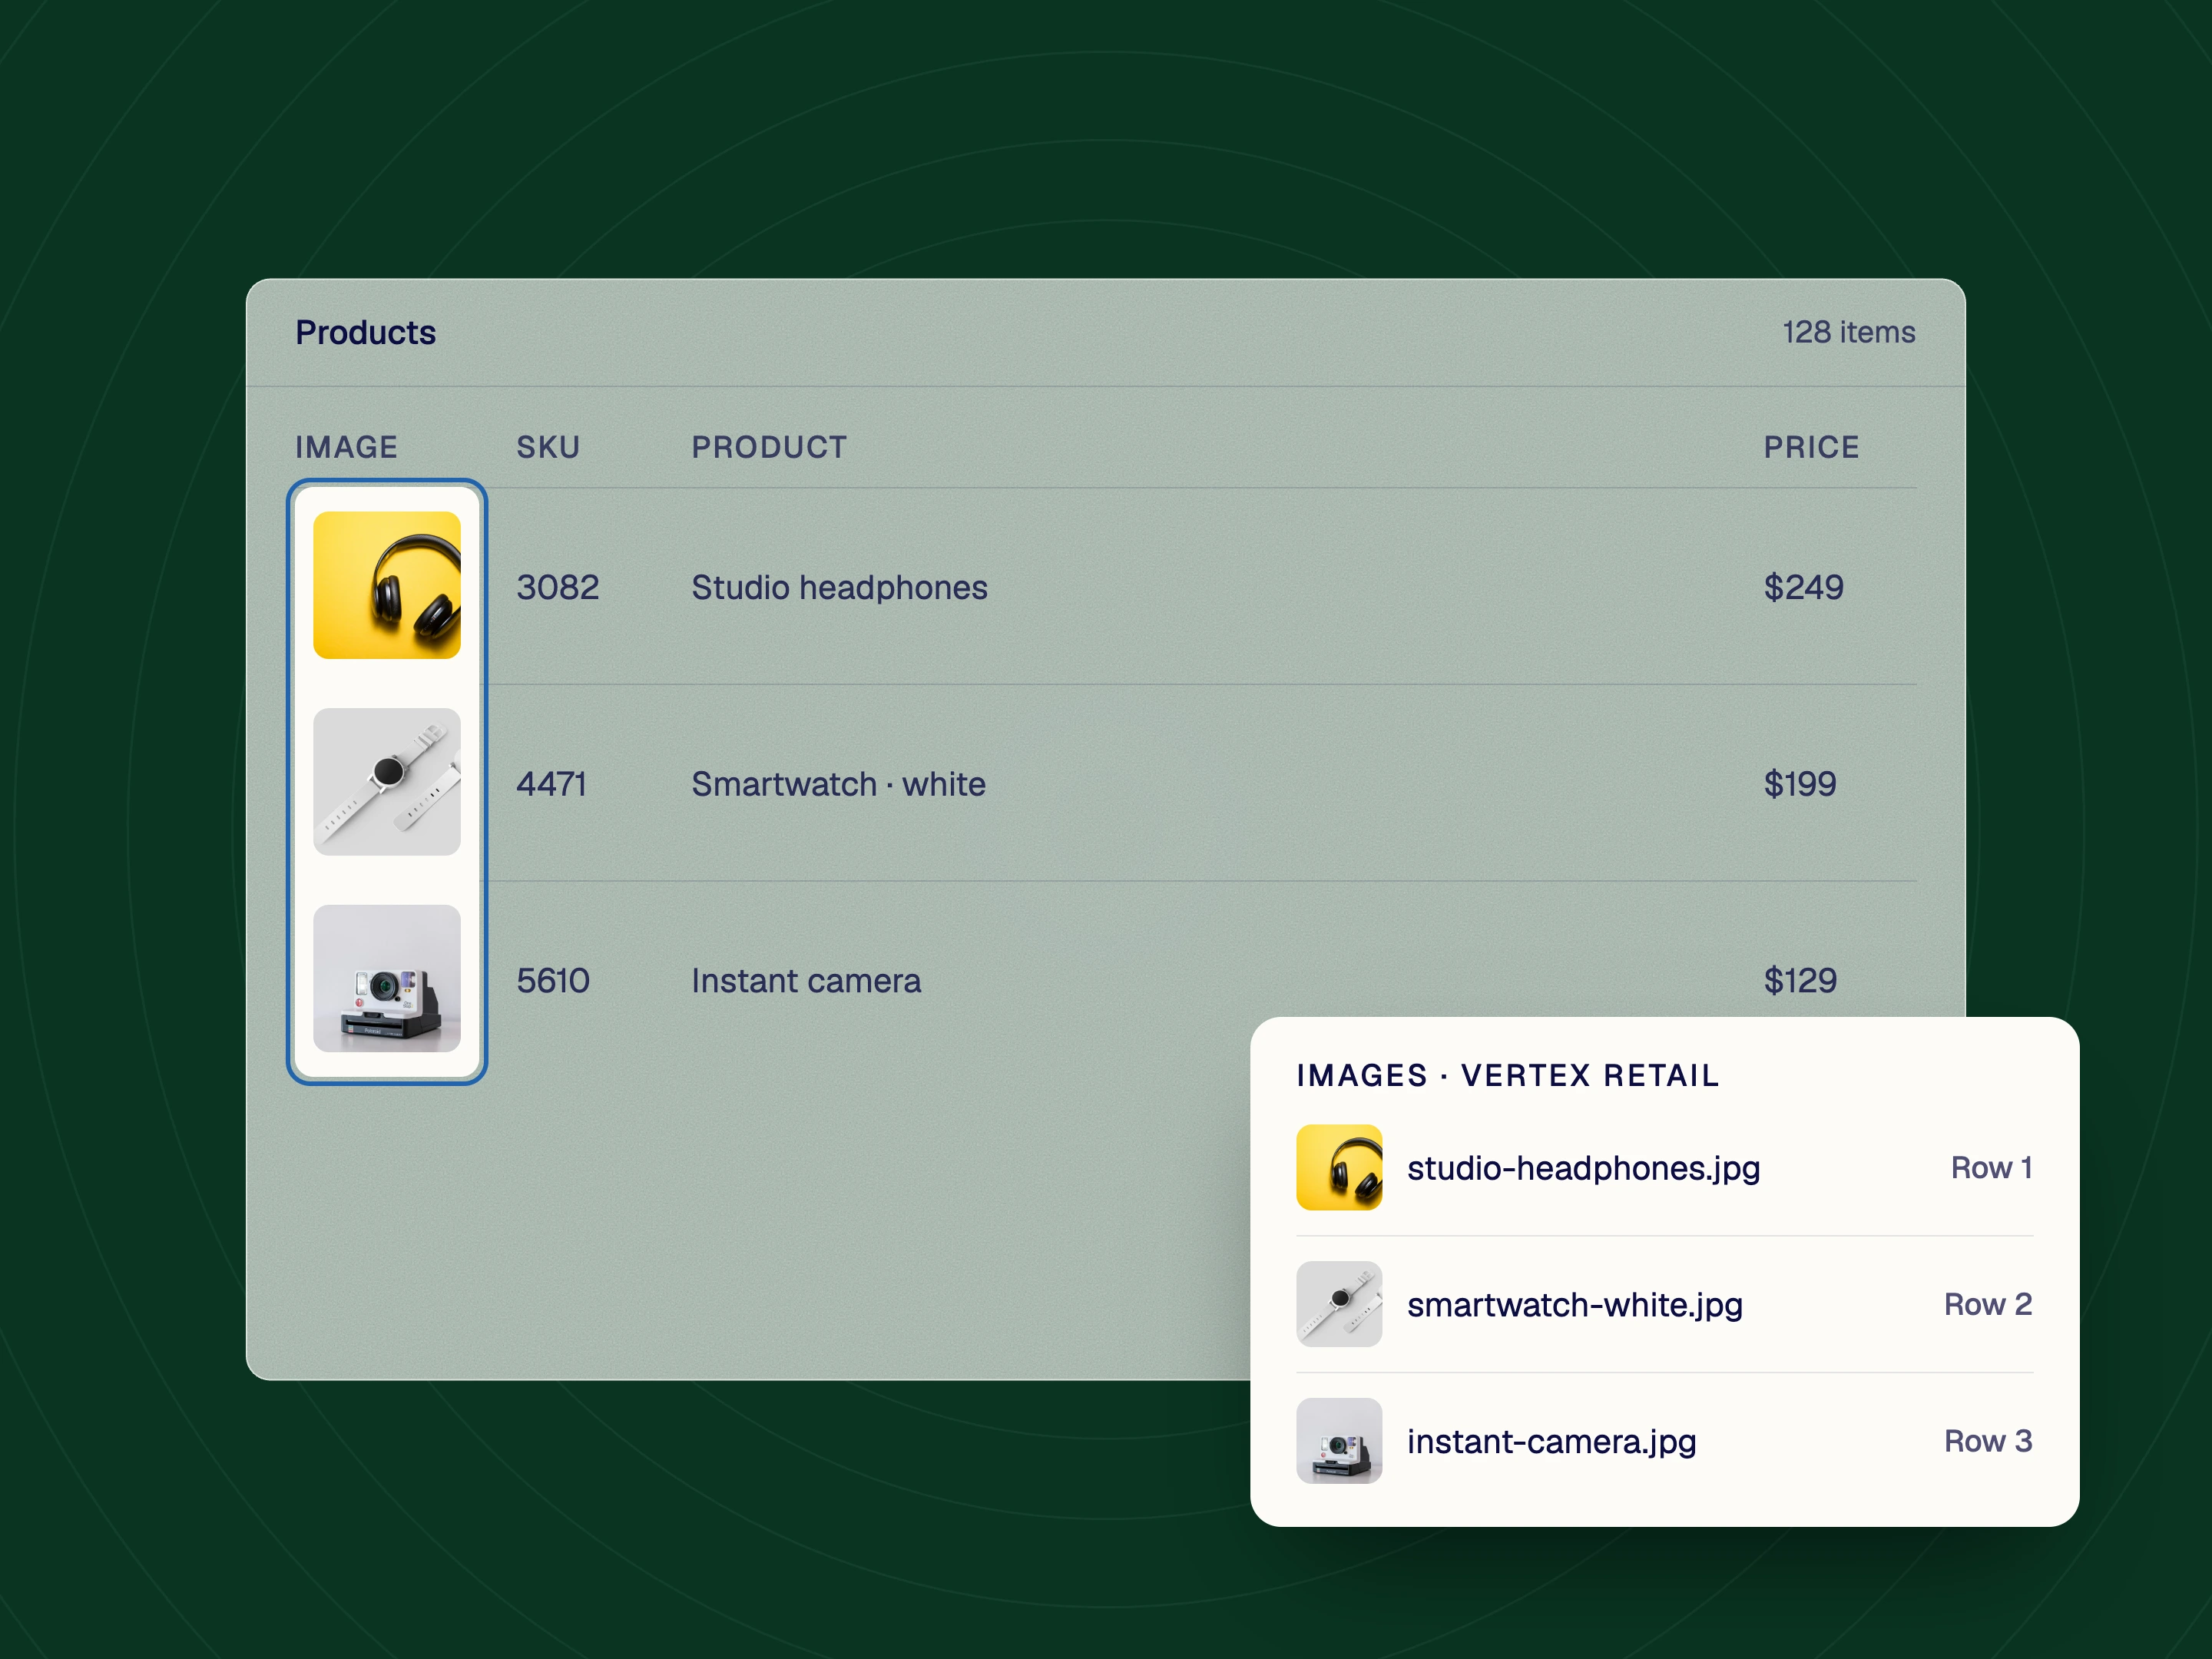
Task: Click the $199 price cell
Action: point(1799,784)
